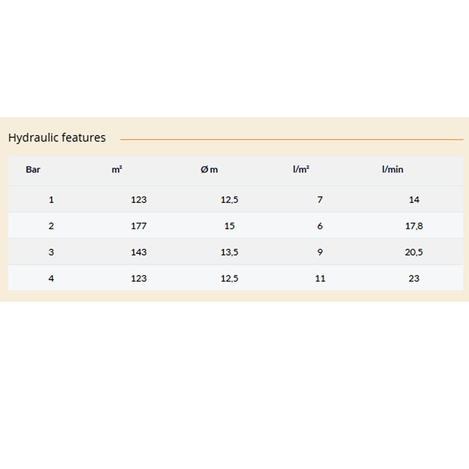Select the 14 l/min value

coord(414,200)
